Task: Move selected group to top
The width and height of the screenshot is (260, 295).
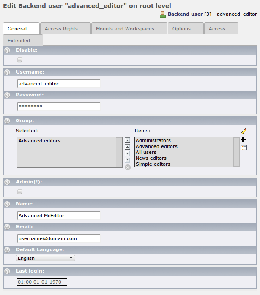Action: [x=127, y=140]
